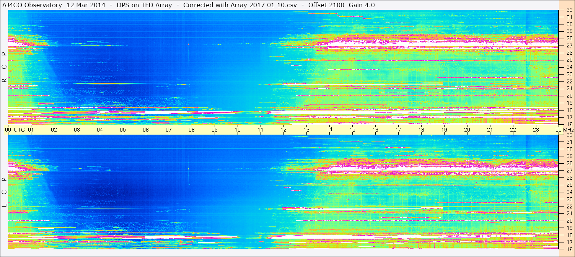
Task: Select hour 22 on the UTC time axis
Action: click(x=513, y=130)
